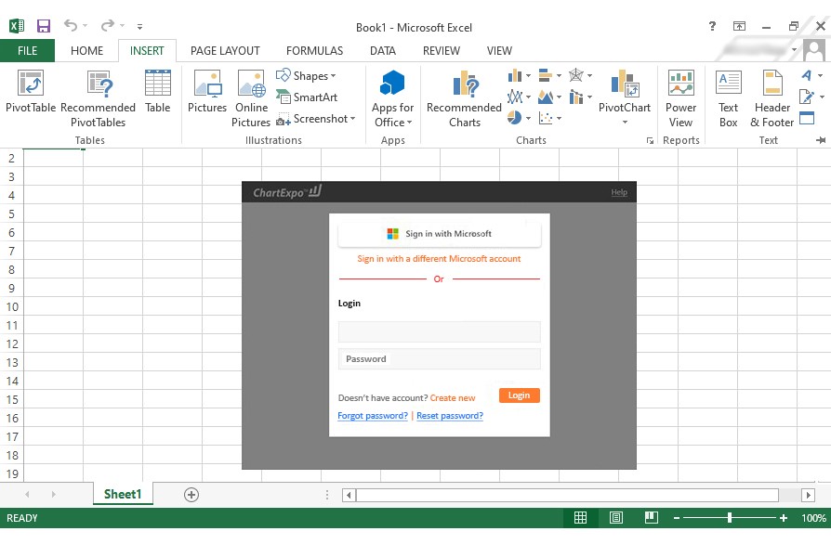Open the FILE tab
The image size is (831, 544).
pyautogui.click(x=27, y=51)
